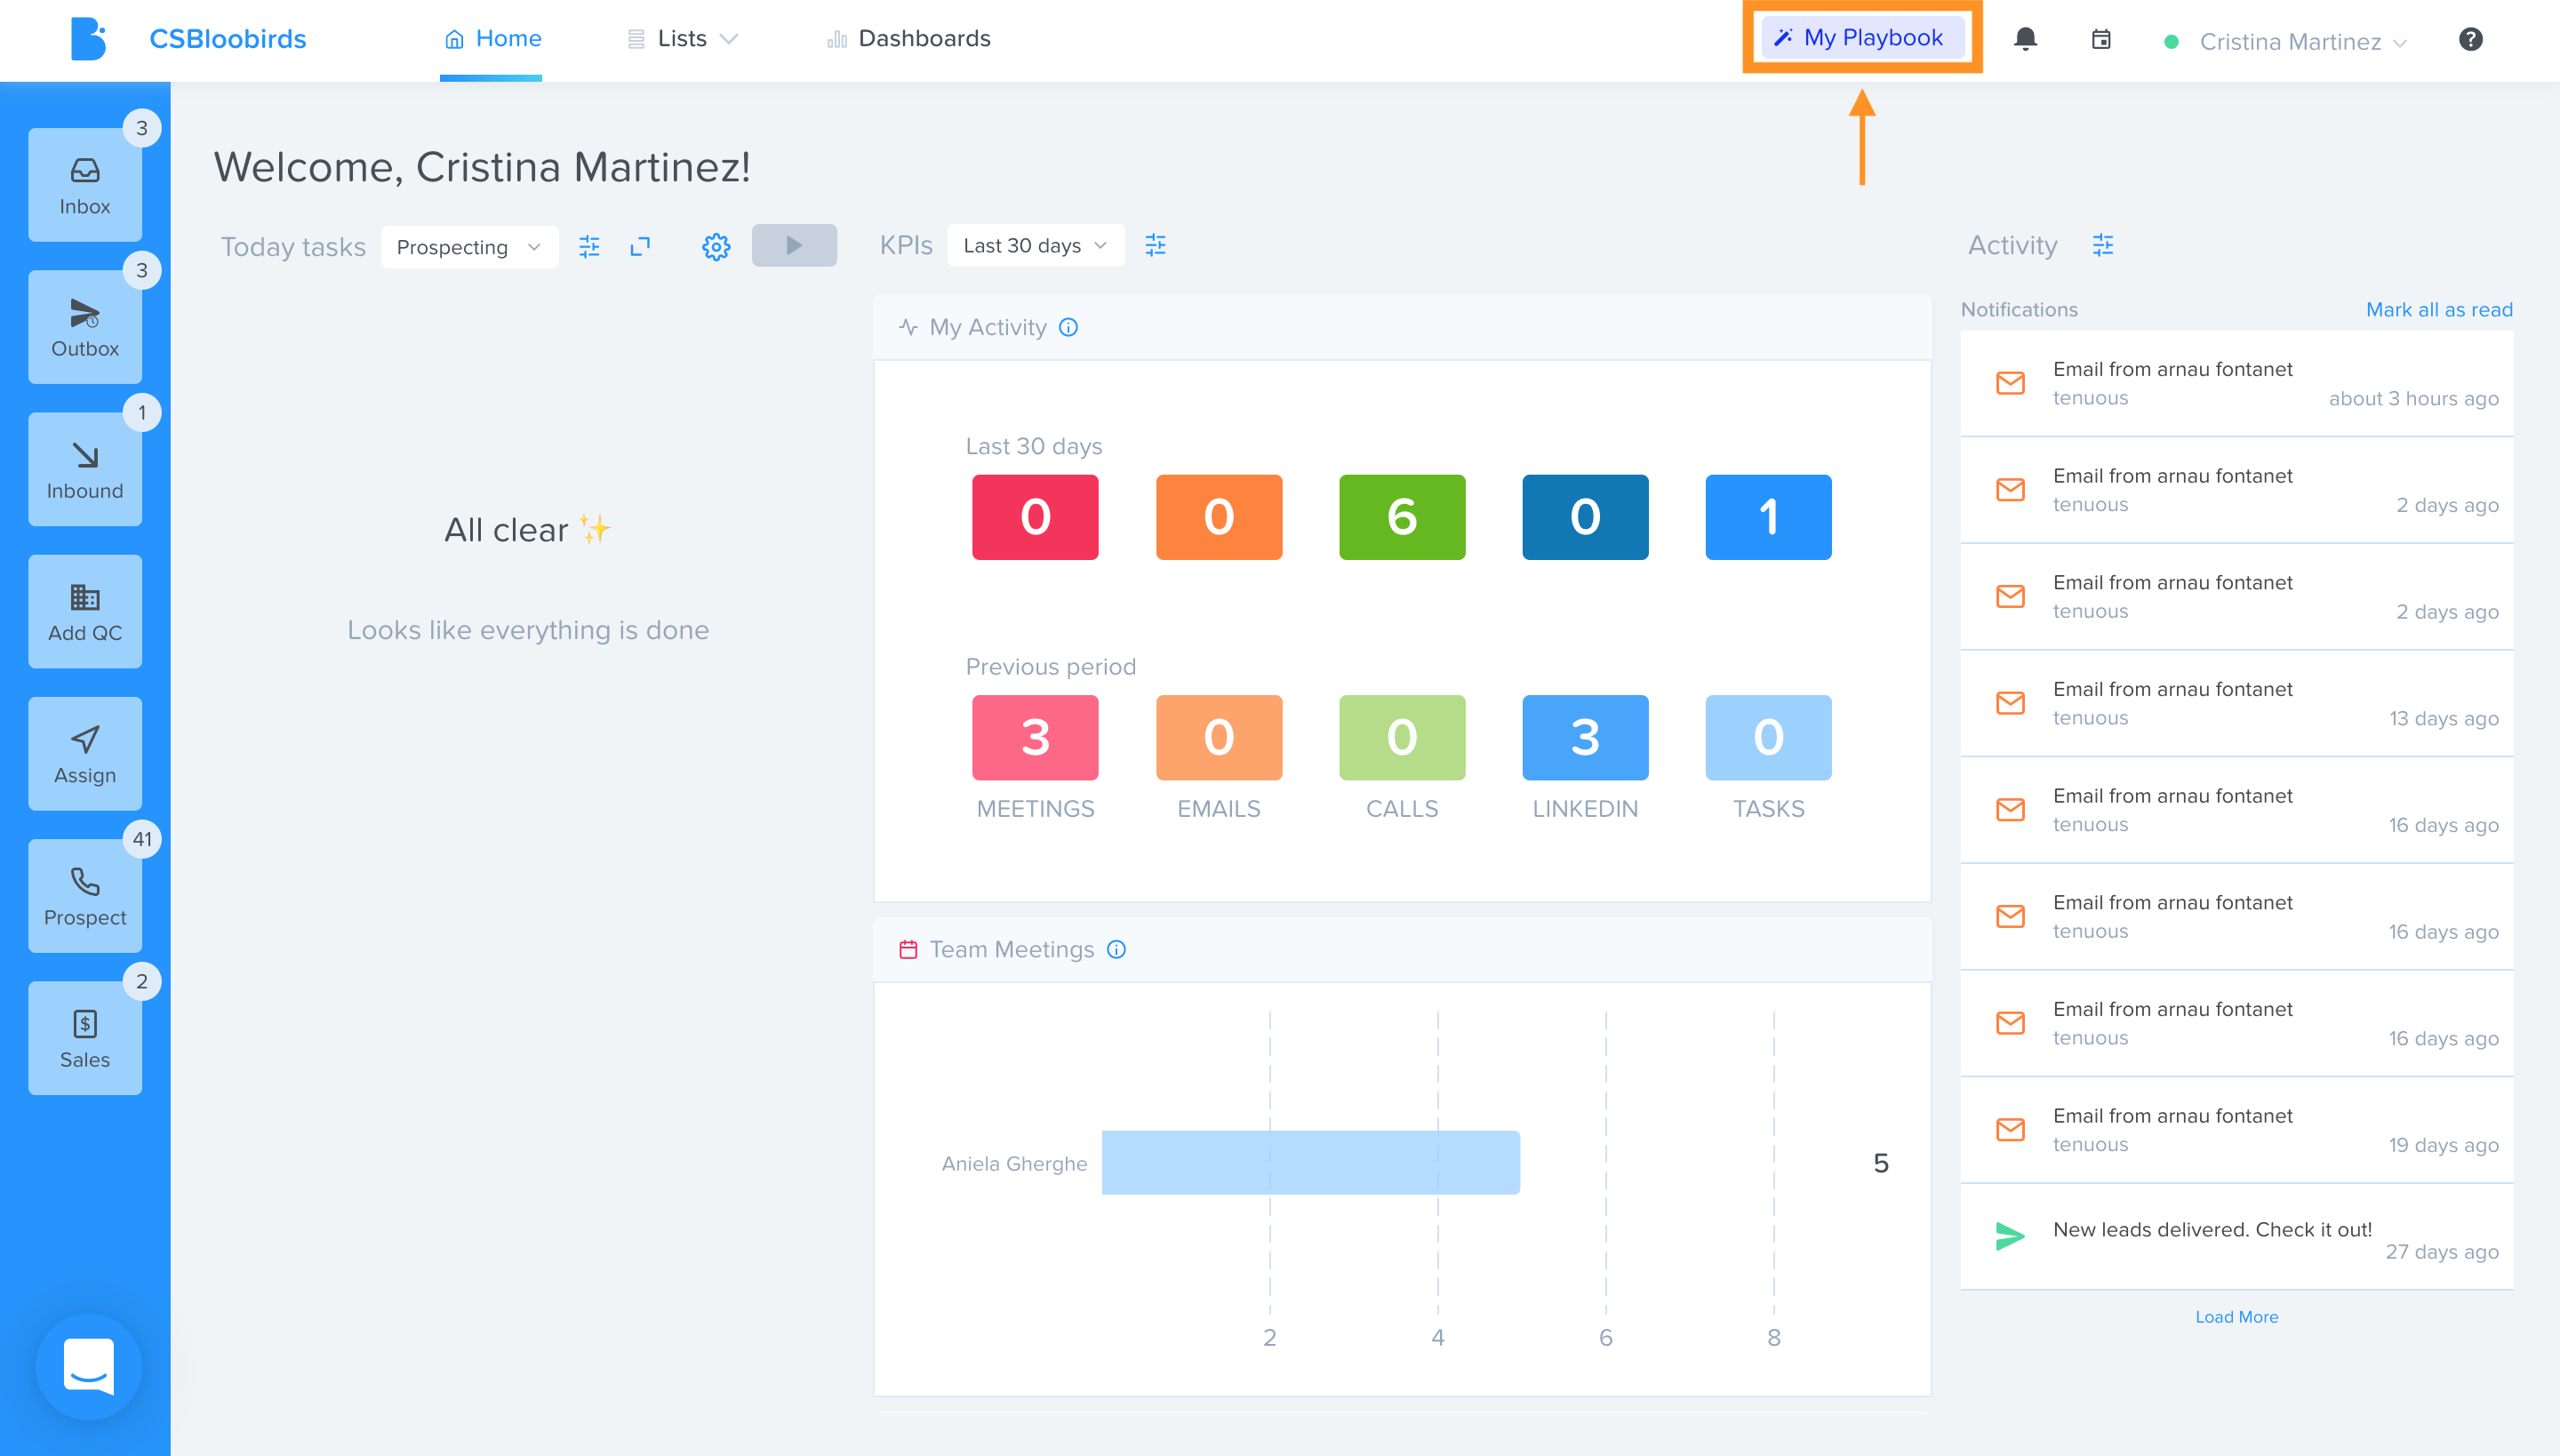2560x1456 pixels.
Task: Open the Assign sidebar item
Action: [85, 754]
